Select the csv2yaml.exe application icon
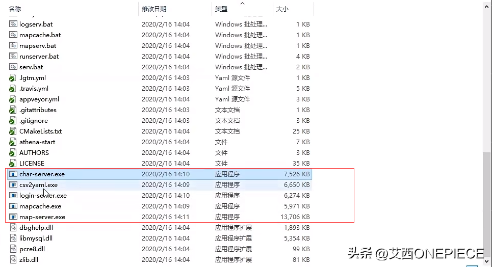This screenshot has height=267, width=492. [x=13, y=185]
